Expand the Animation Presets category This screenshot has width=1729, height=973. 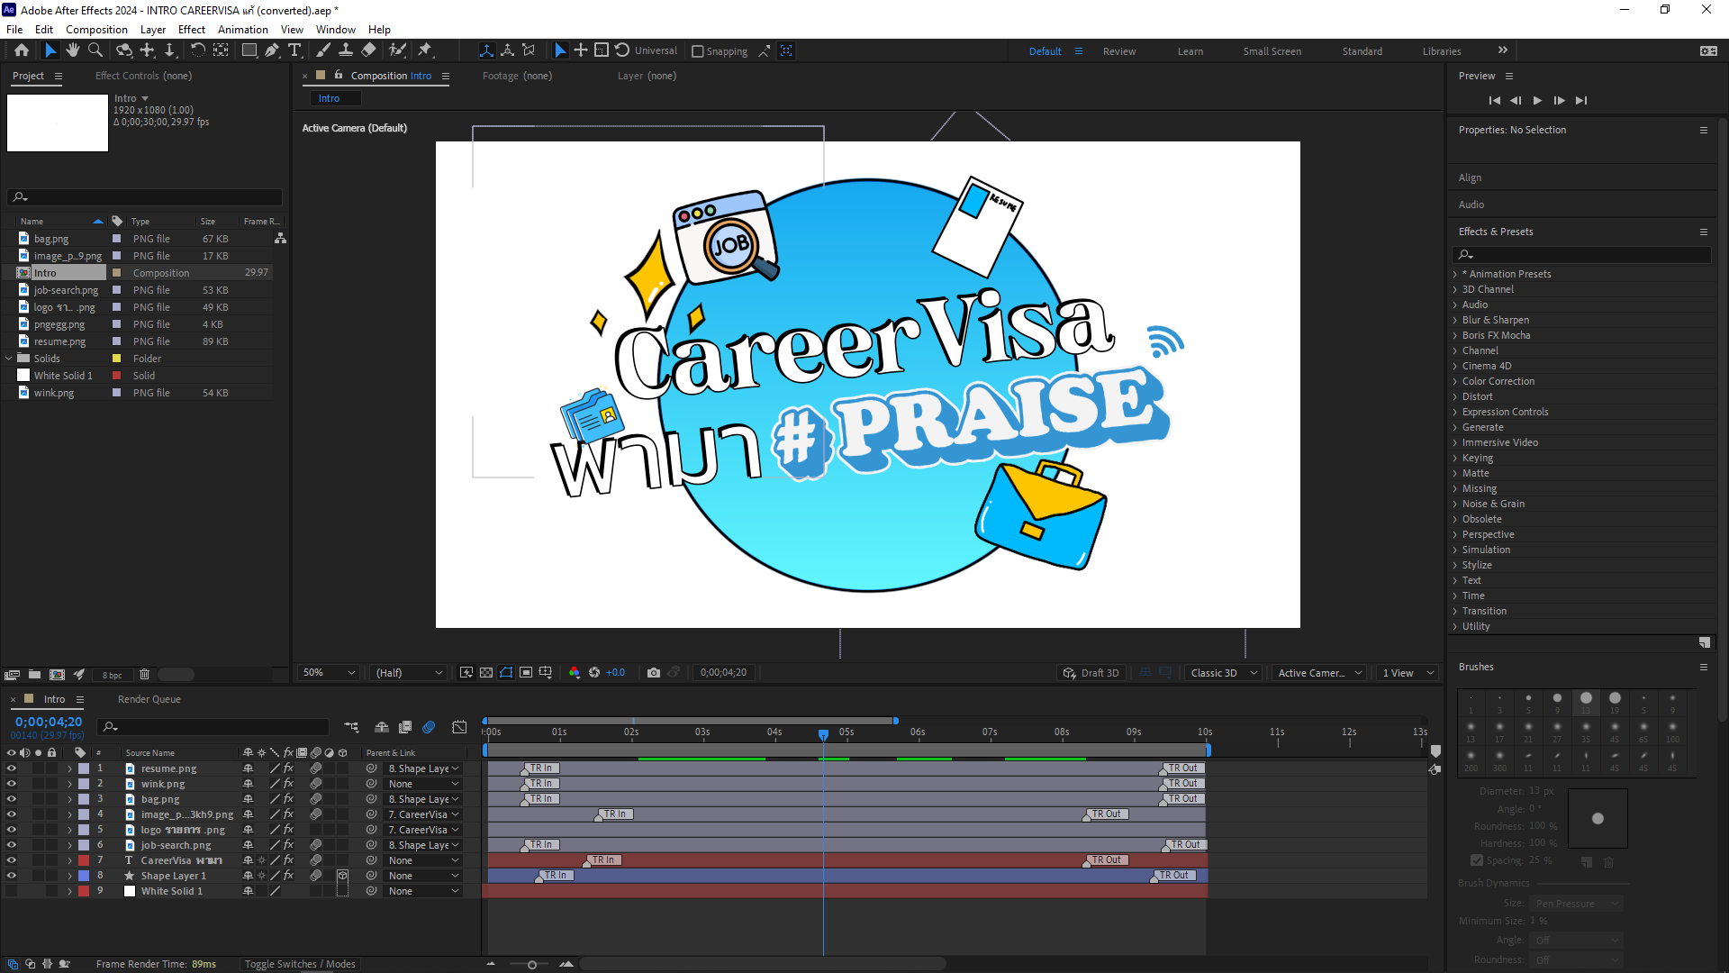coord(1455,274)
